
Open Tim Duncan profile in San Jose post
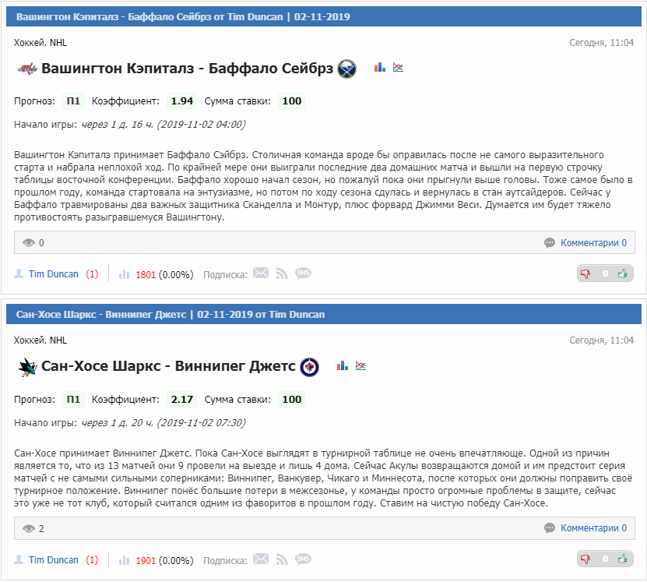(53, 560)
